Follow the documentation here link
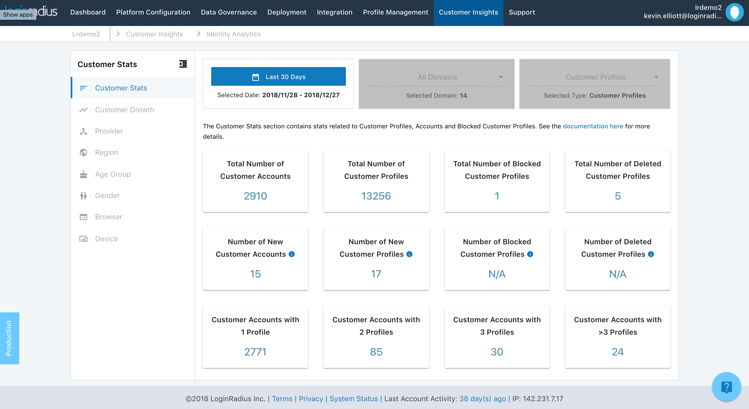The width and height of the screenshot is (749, 409). [x=593, y=126]
